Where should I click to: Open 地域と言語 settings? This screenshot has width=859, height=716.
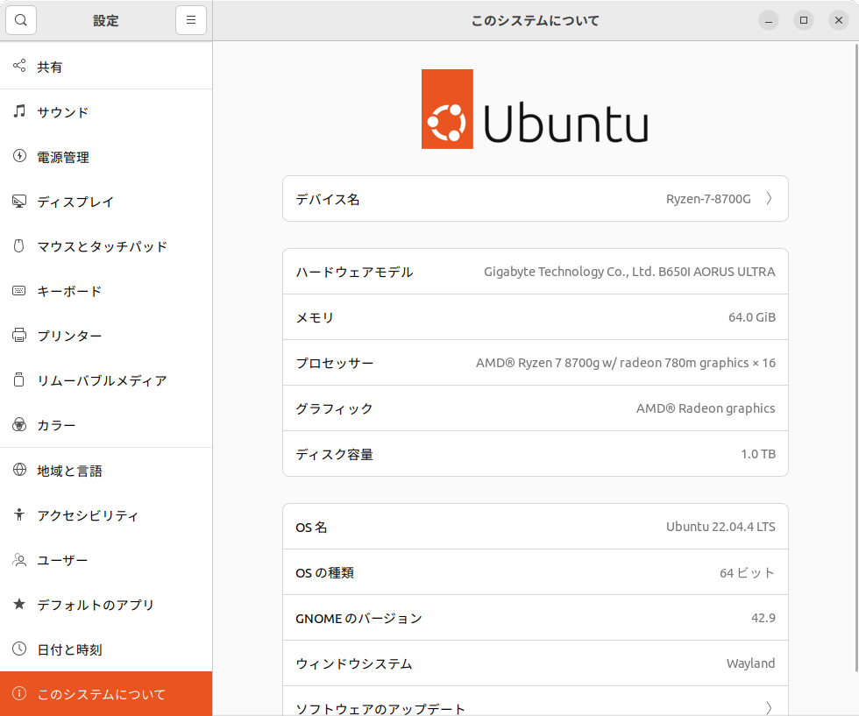[106, 470]
